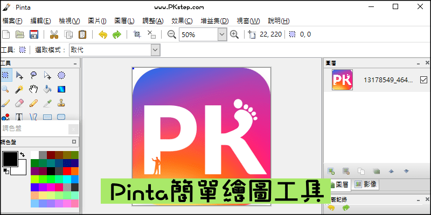Zoom in with the plus magnifier
The image size is (431, 215).
click(x=234, y=34)
